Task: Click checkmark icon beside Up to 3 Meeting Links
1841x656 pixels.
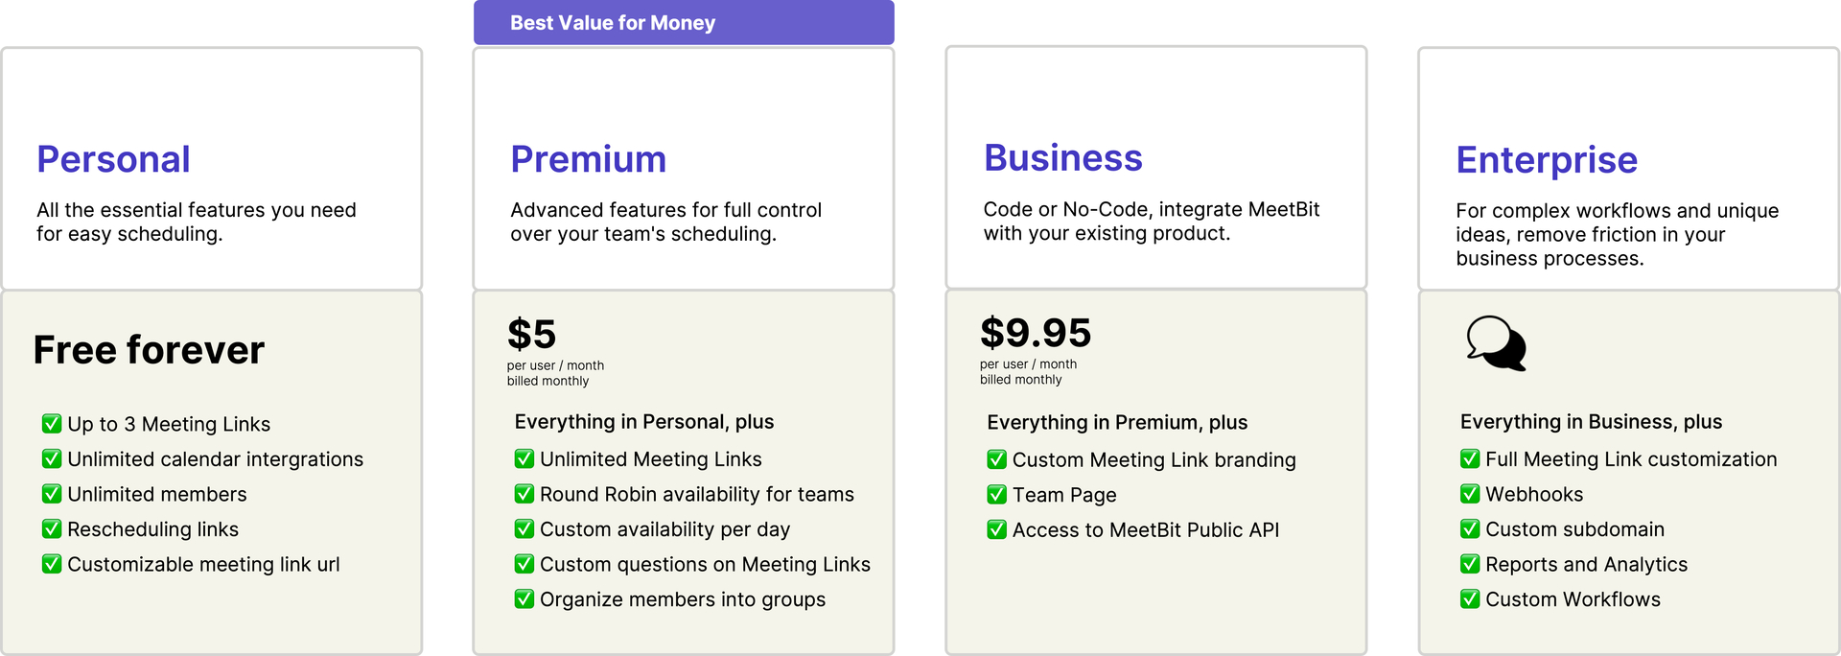Action: (52, 424)
